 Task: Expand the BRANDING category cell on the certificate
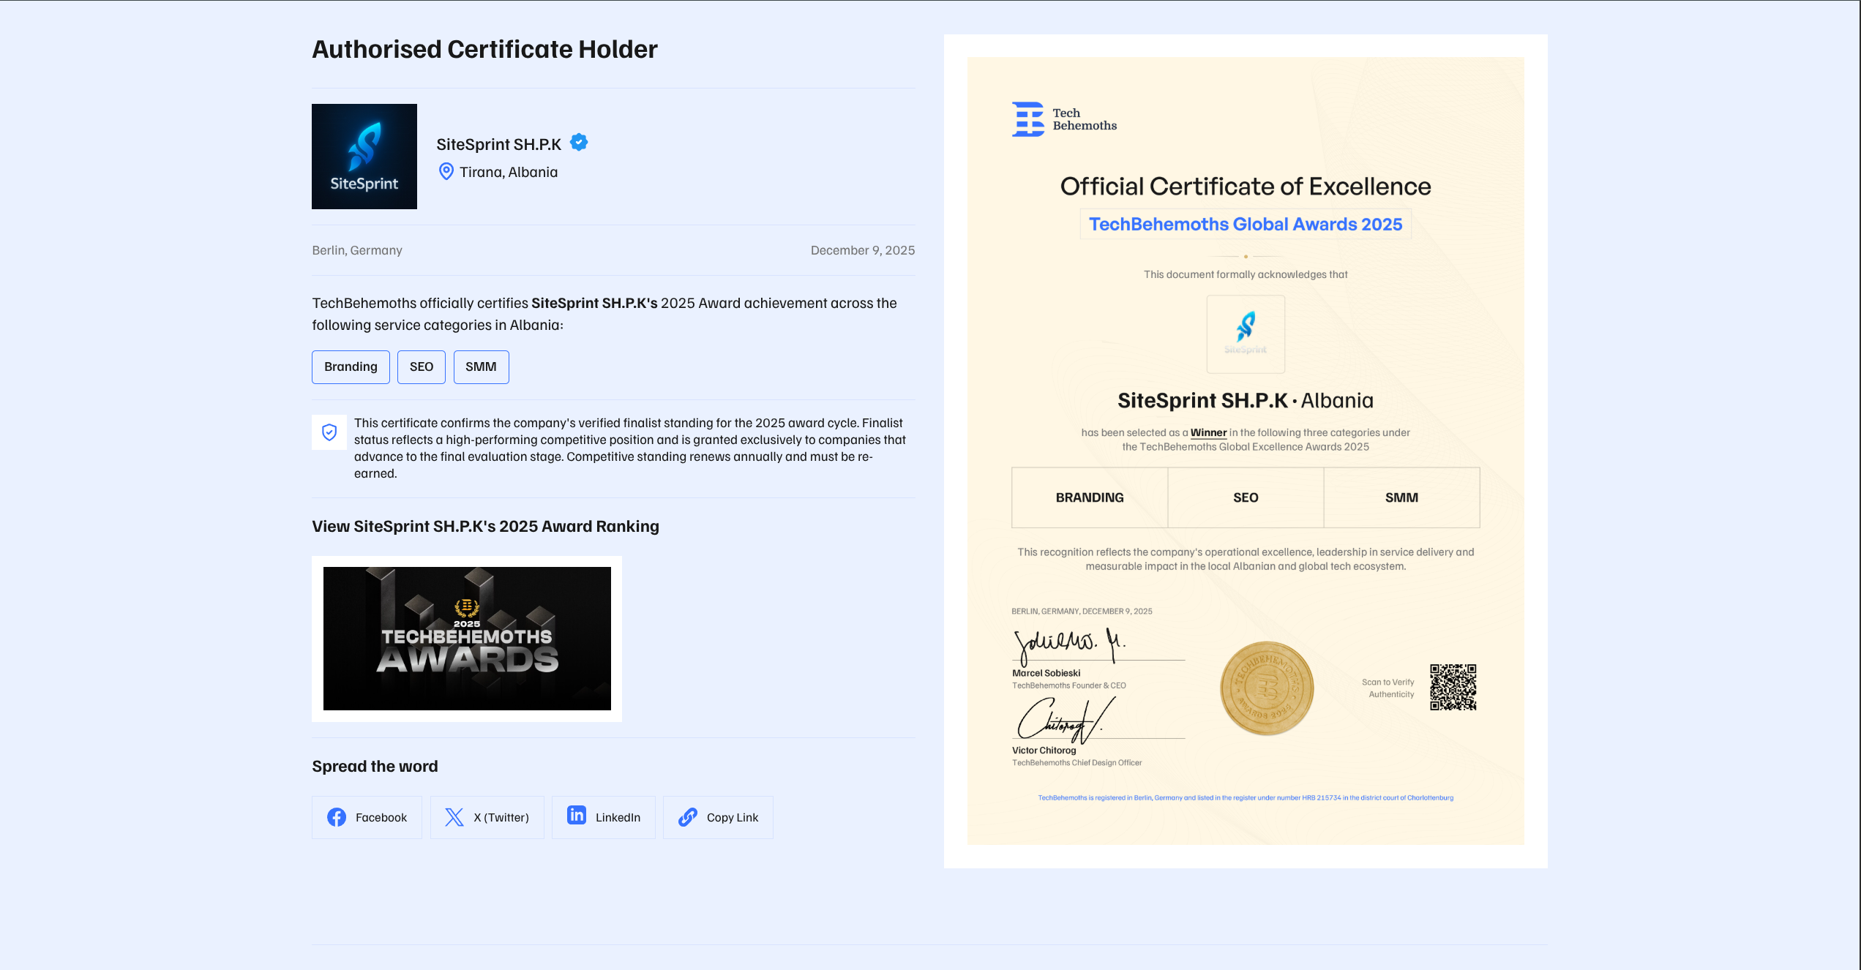(x=1090, y=497)
